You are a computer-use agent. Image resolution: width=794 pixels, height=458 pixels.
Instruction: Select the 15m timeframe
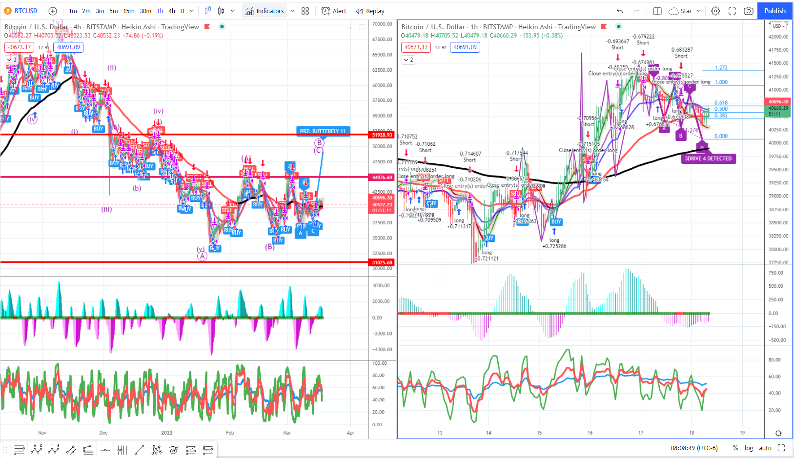coord(129,11)
